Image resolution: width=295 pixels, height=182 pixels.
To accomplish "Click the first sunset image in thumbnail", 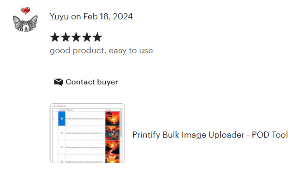I will 112,118.
